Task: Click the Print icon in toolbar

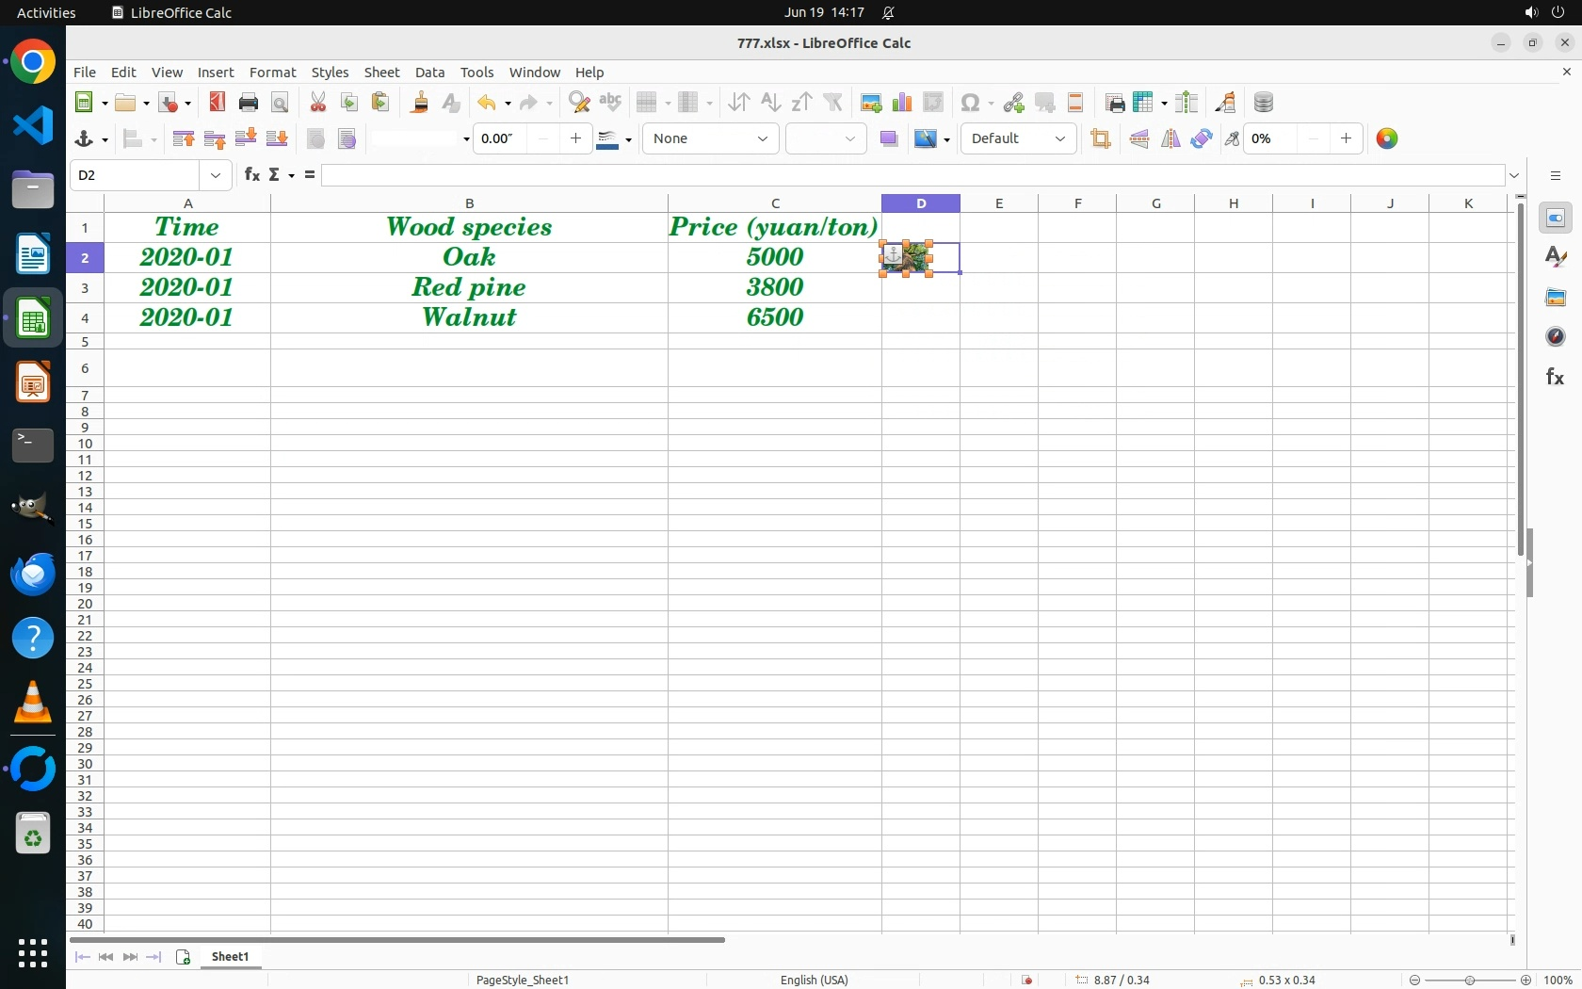Action: [x=249, y=103]
